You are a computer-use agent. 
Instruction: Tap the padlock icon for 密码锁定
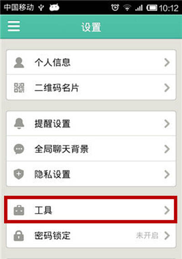(x=19, y=236)
